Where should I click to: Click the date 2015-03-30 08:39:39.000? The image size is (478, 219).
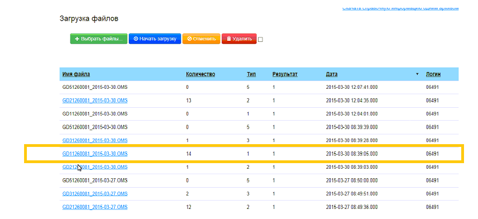(x=352, y=127)
